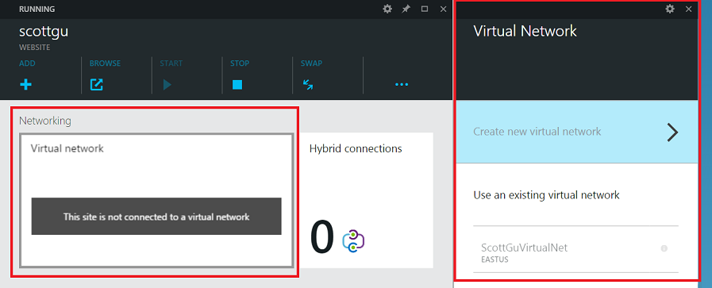712x288 pixels.
Task: Click the RUNNING status text
Action: coord(37,9)
